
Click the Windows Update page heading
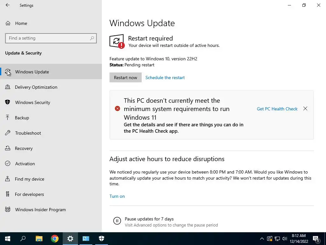(142, 23)
